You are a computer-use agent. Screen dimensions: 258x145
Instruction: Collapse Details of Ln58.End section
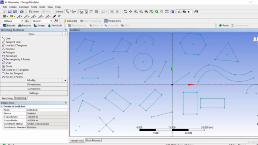tap(1, 106)
